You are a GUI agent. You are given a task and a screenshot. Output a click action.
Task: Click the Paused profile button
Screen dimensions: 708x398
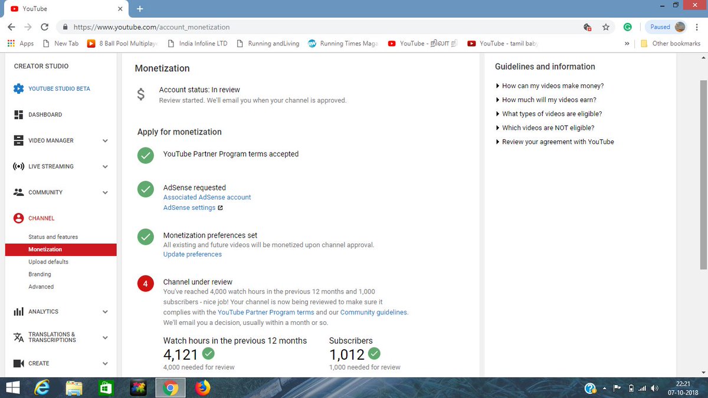click(667, 27)
